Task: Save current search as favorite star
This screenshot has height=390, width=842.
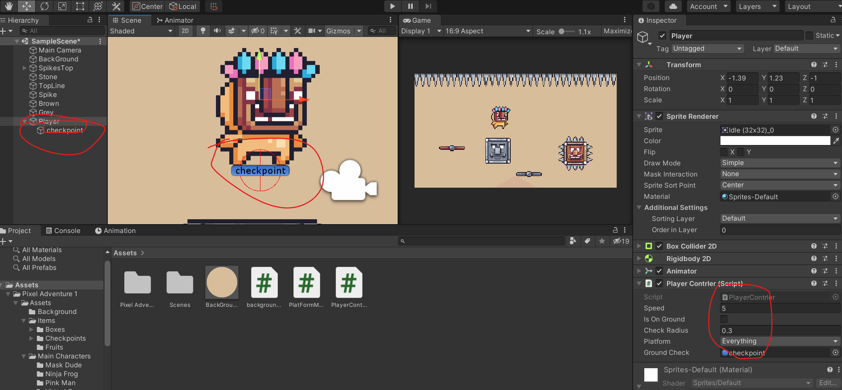Action: pos(602,241)
